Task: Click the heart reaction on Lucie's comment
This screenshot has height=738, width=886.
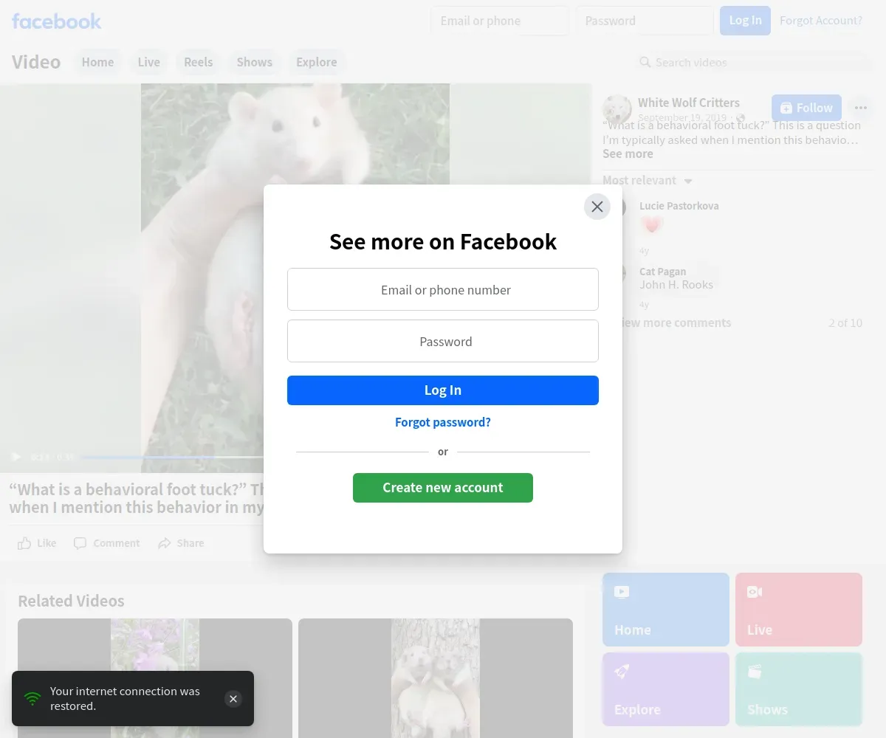Action: tap(651, 225)
